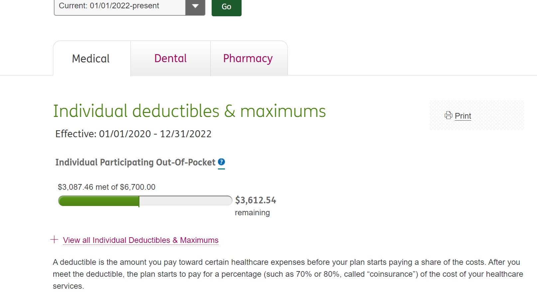Image resolution: width=537 pixels, height=303 pixels.
Task: Click the word remaining under the amount
Action: 252,213
